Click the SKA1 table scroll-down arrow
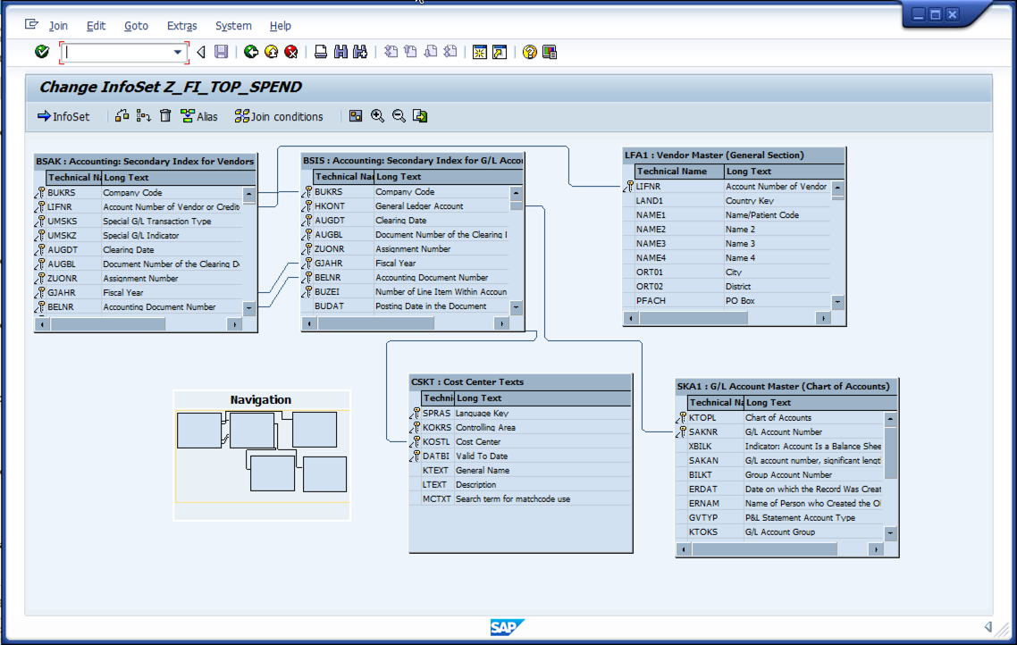 pyautogui.click(x=890, y=532)
